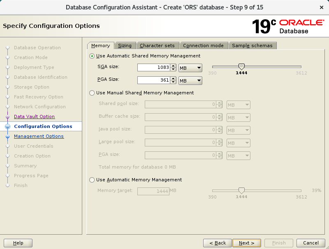
Task: Switch to the Memory tab
Action: point(100,46)
